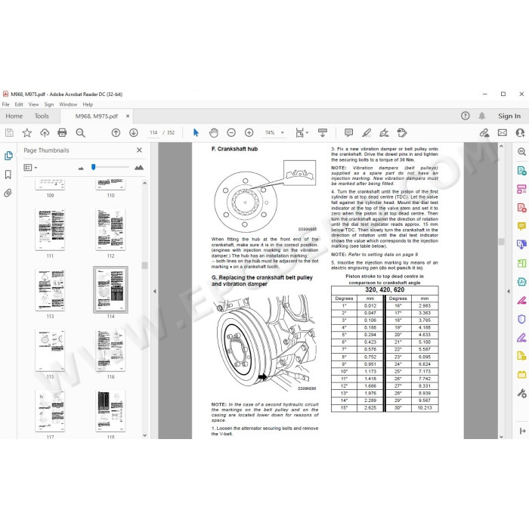Select the Highlight text pen
This screenshot has height=529, width=529.
pyautogui.click(x=367, y=132)
